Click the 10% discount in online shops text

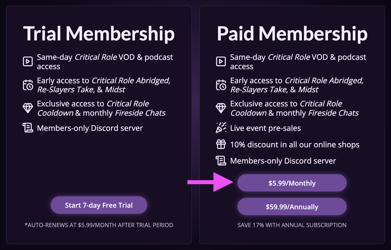click(x=295, y=144)
